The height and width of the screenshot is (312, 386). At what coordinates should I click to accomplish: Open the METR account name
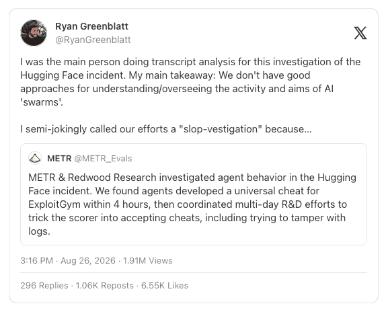[x=59, y=159]
